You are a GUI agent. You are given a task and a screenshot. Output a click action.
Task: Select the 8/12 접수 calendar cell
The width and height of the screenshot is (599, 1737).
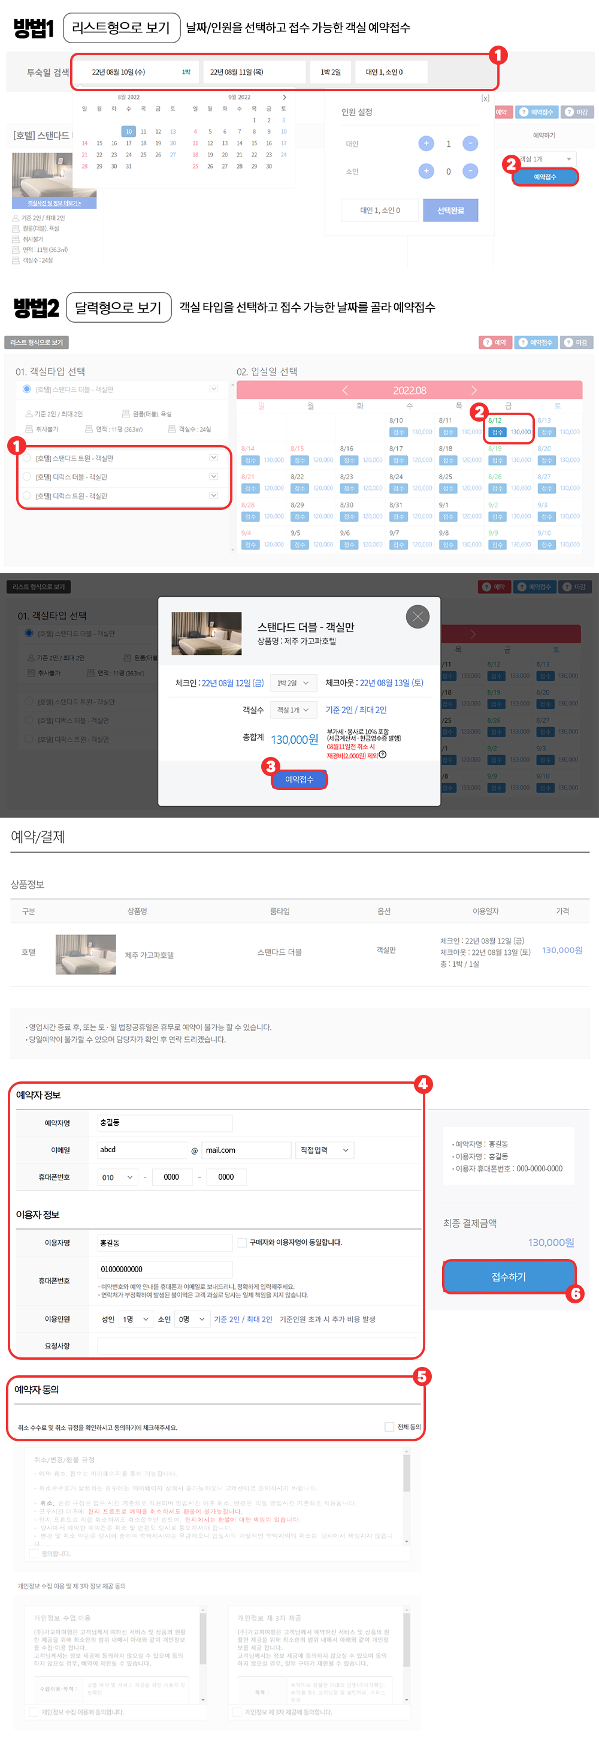(509, 427)
